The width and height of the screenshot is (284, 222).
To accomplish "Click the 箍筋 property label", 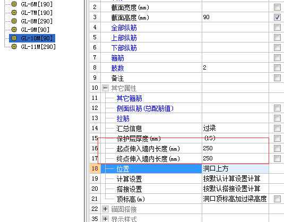I will tap(117, 58).
